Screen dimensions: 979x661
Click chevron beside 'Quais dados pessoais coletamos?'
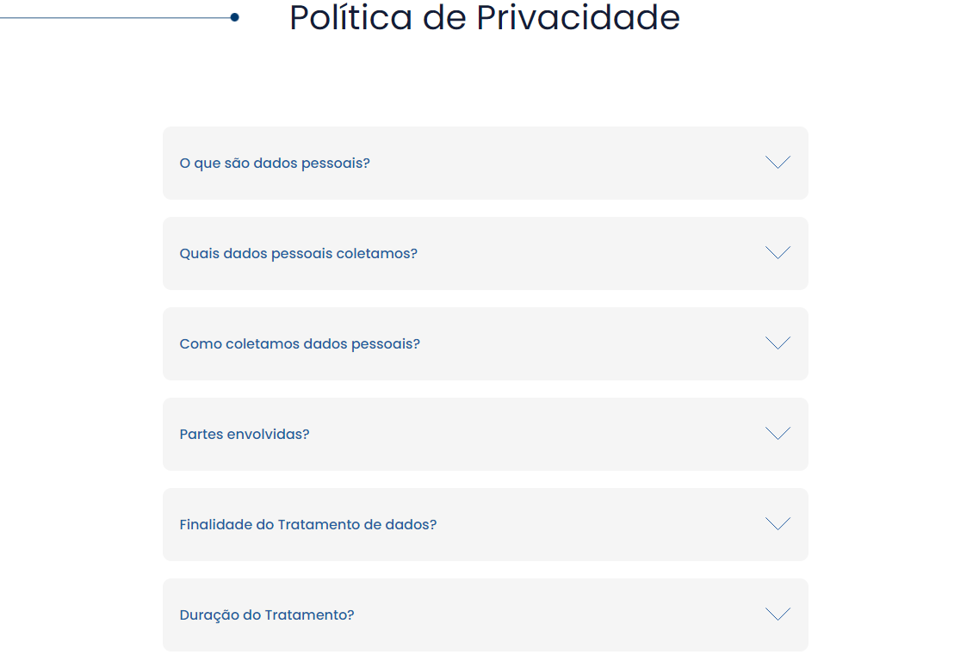778,253
